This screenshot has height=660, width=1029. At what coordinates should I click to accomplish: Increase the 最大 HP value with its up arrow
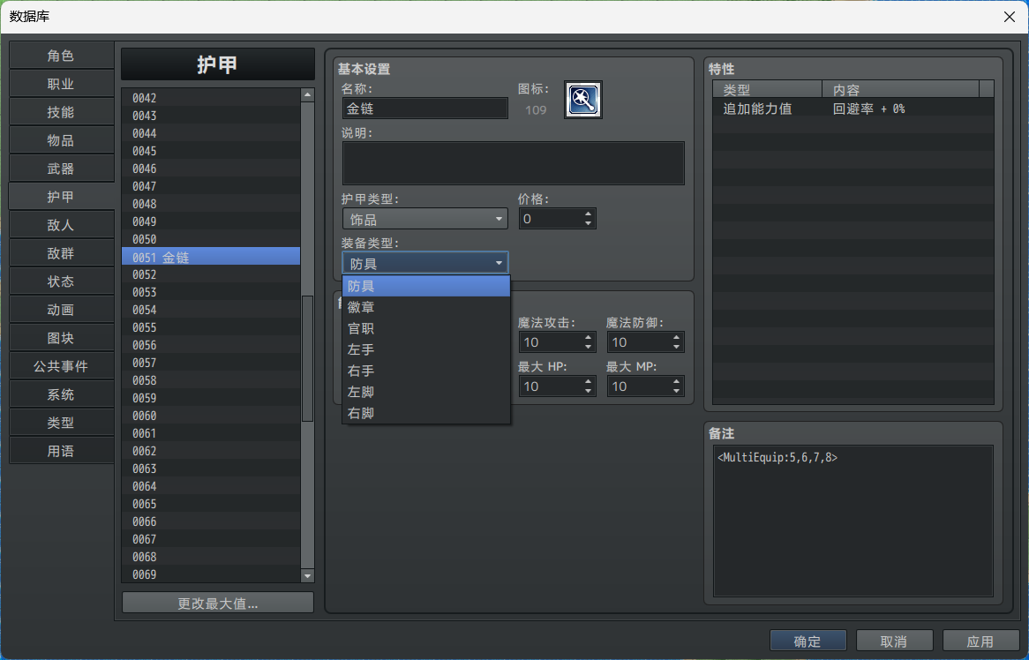[x=588, y=381]
